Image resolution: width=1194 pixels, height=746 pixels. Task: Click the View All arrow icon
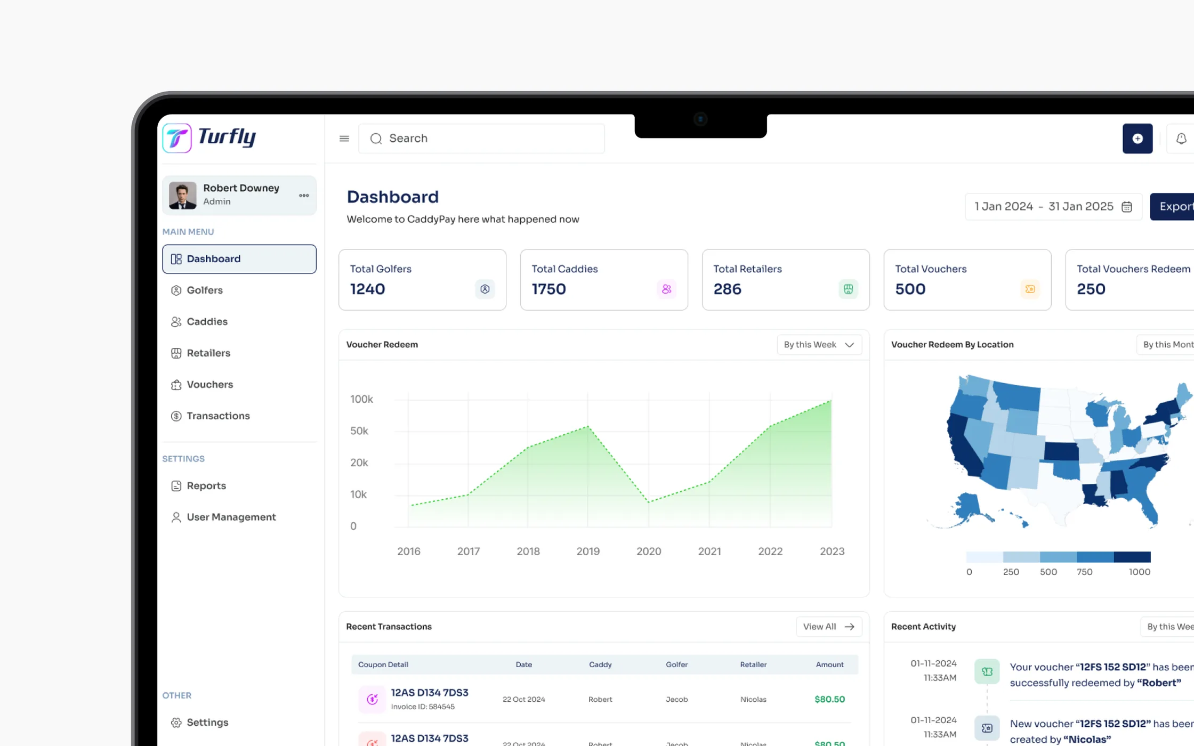click(850, 627)
